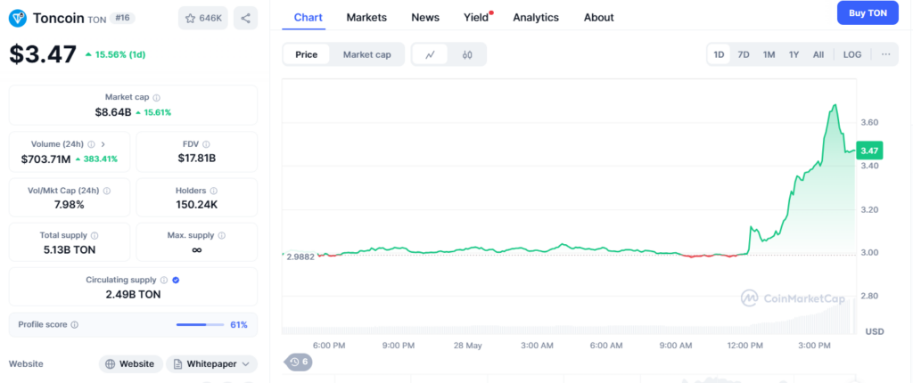The height and width of the screenshot is (383, 913).
Task: Click the 2.49B TON circulating supply
Action: coord(134,295)
